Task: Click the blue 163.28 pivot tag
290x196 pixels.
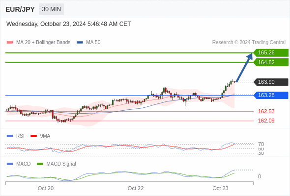Action: pyautogui.click(x=271, y=96)
